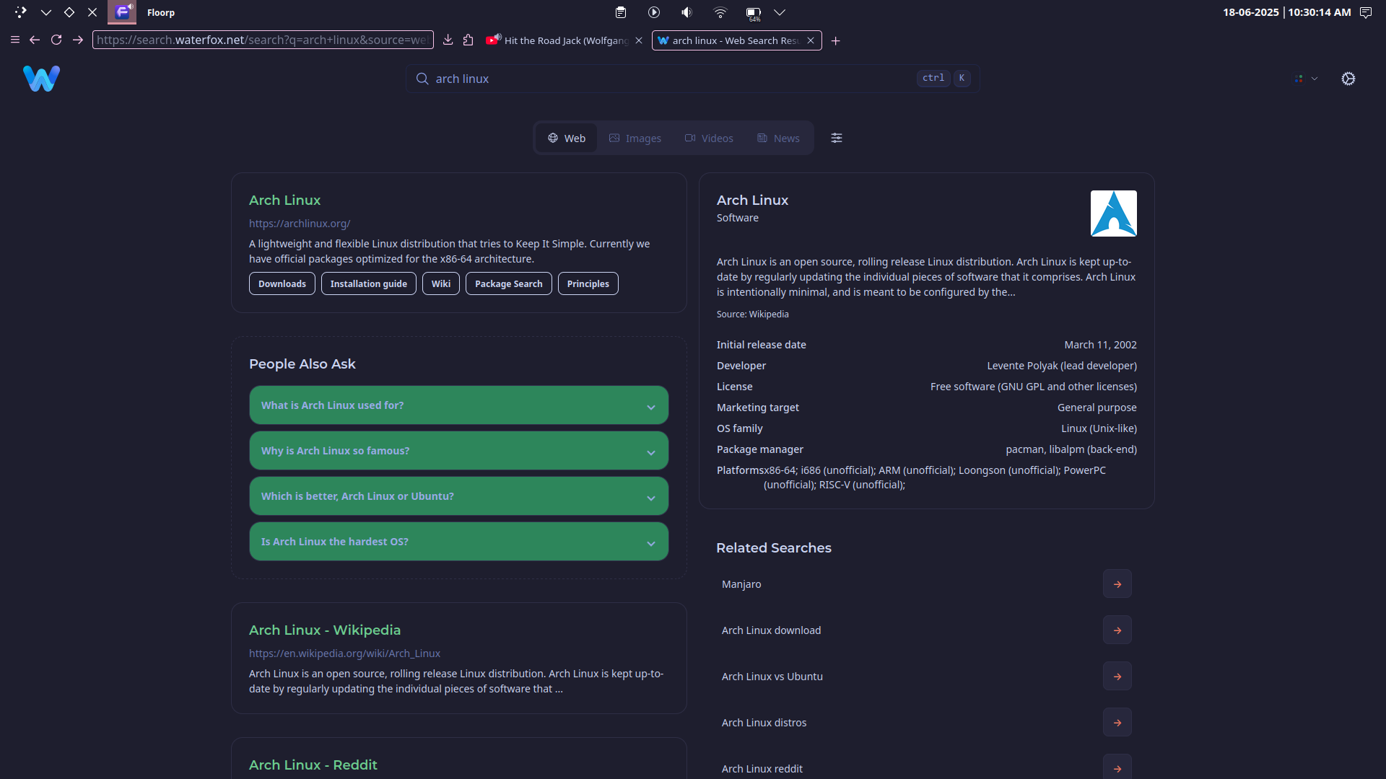The image size is (1386, 779).
Task: Click the Arch Linux logo thumbnail
Action: (x=1113, y=214)
